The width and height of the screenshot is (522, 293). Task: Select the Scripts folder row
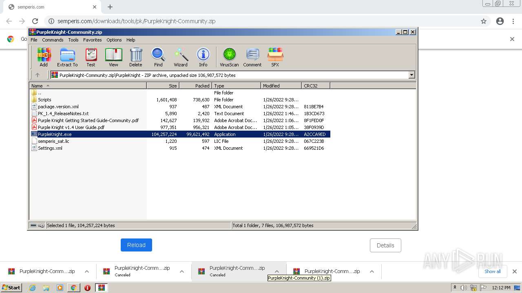coord(180,100)
